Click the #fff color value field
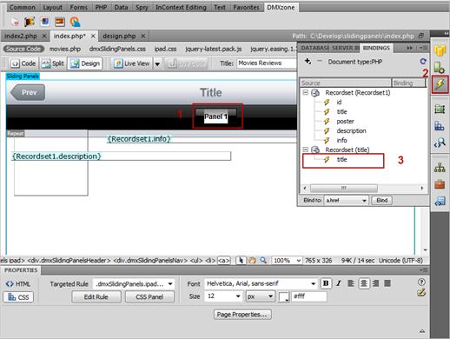This screenshot has height=339, width=450. tap(309, 296)
